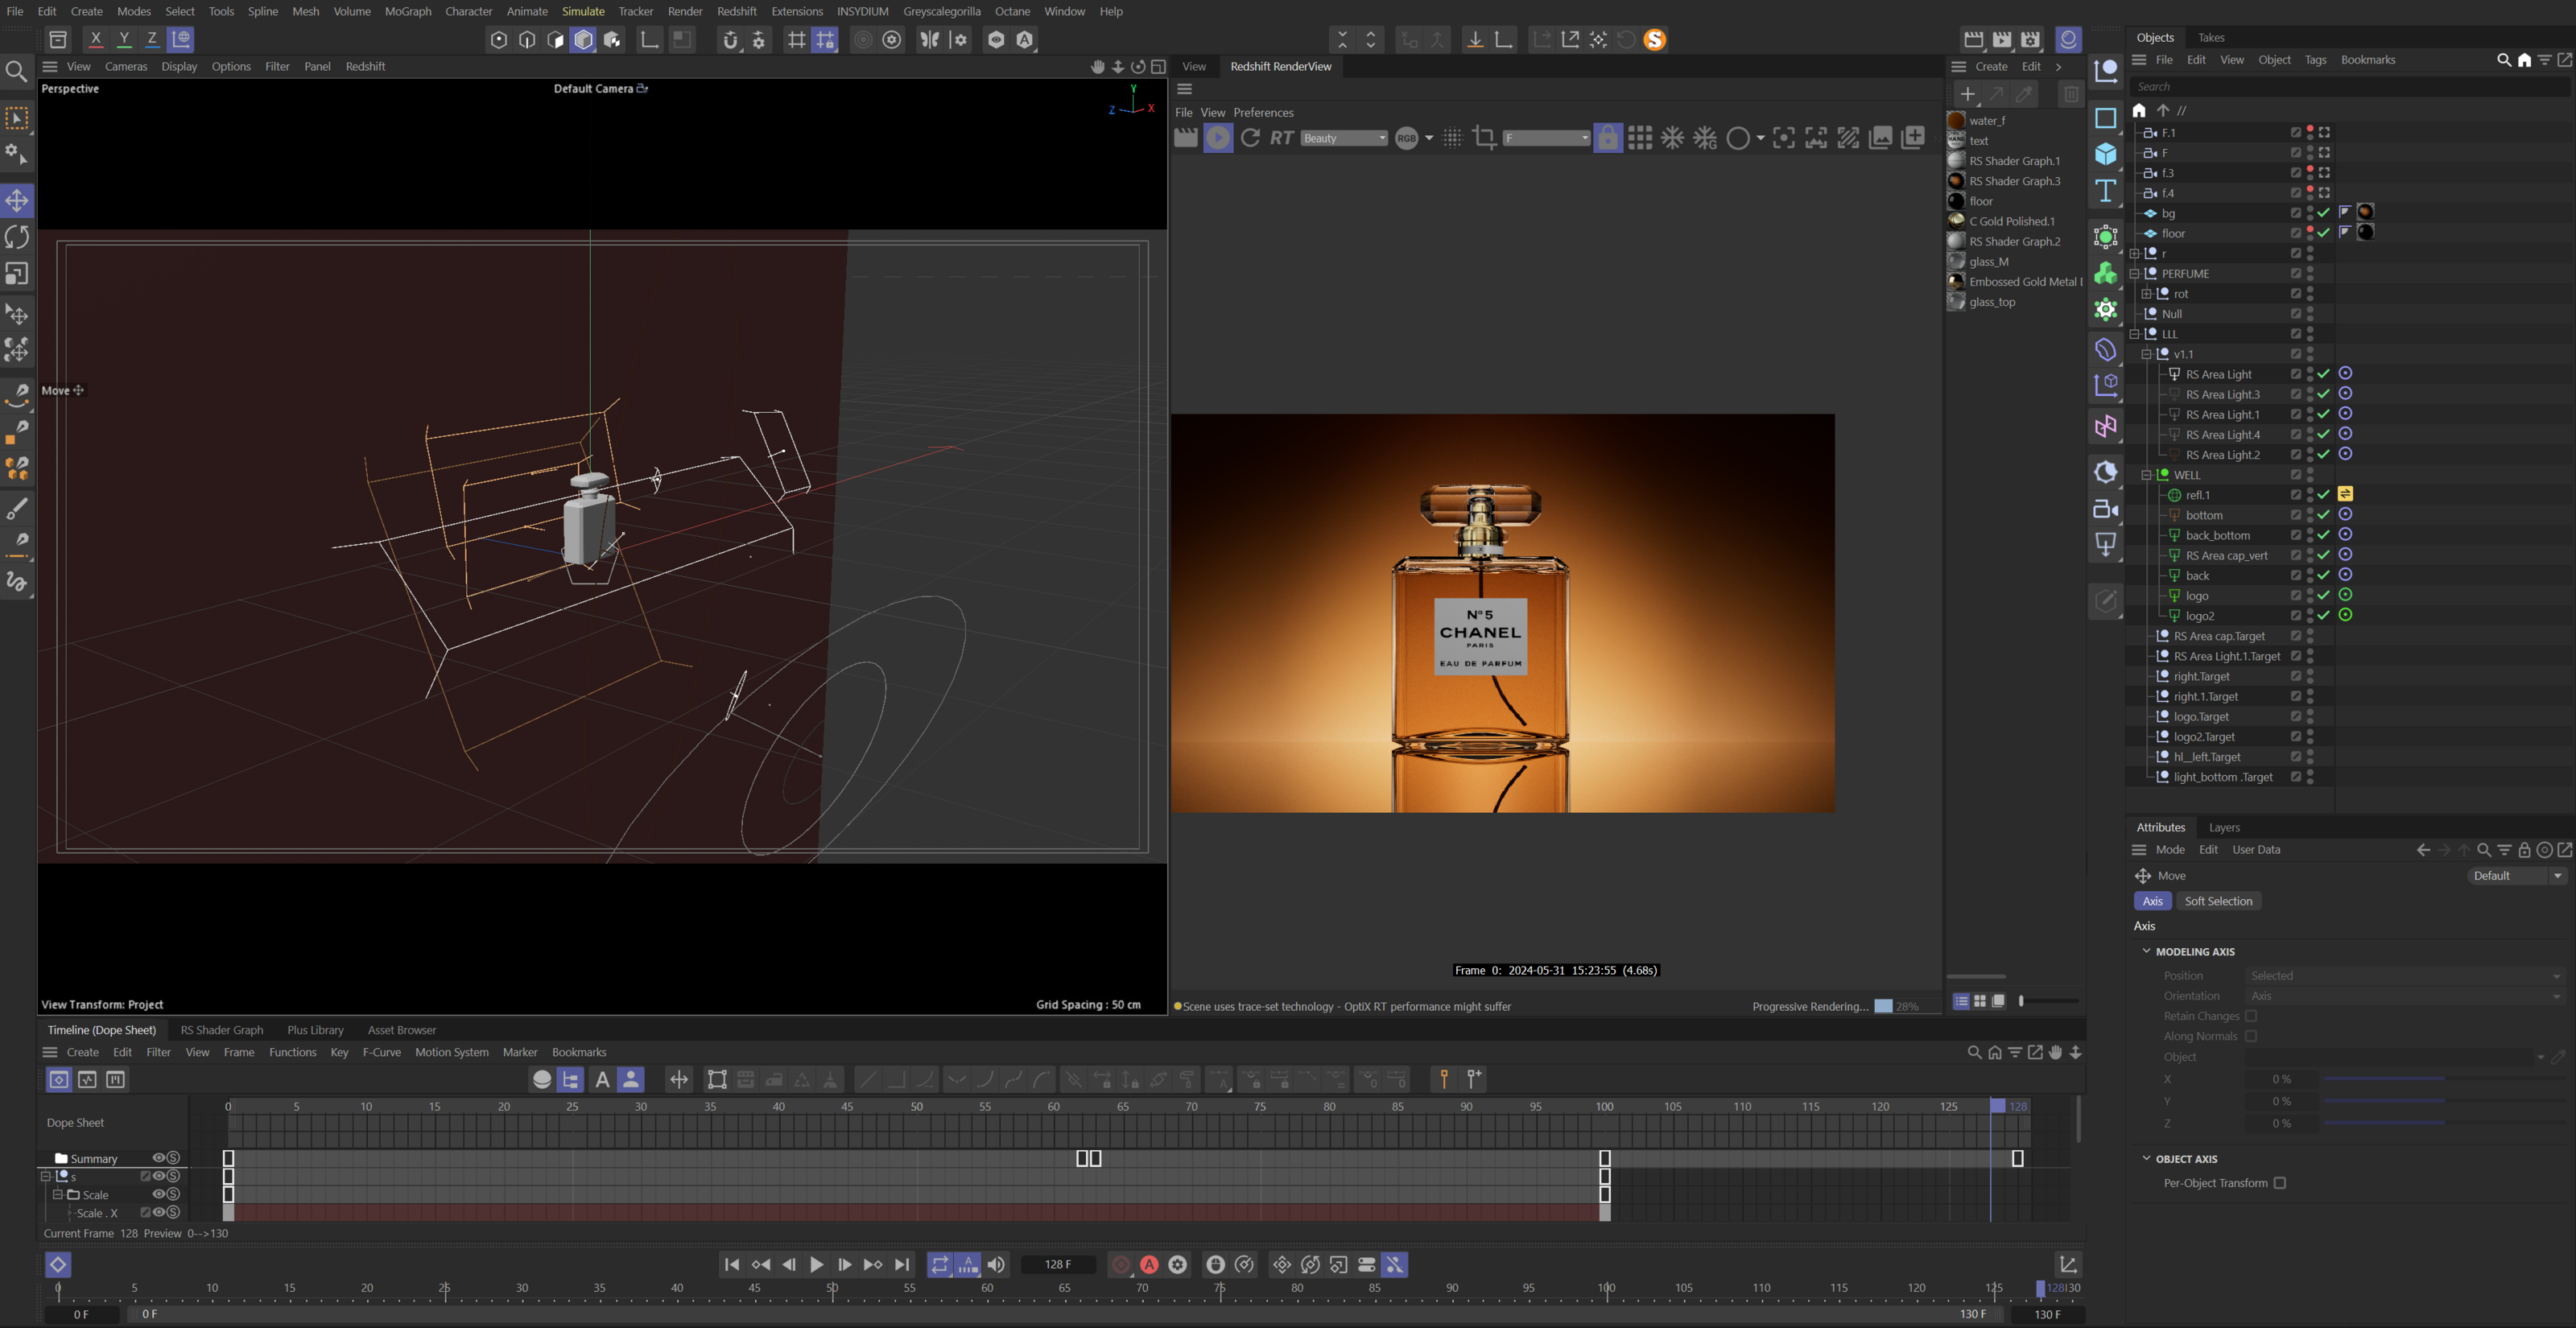
Task: Select the Move tool in left toolbar
Action: [17, 201]
